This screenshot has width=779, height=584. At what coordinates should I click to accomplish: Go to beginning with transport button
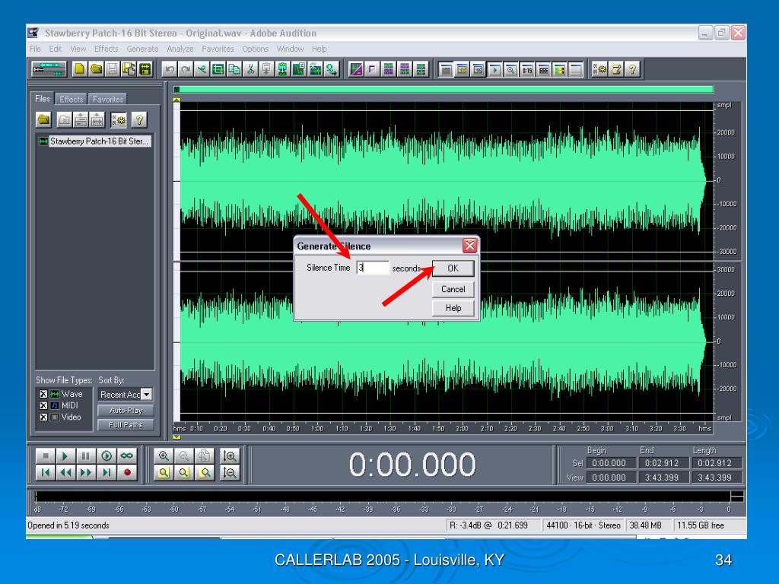click(x=45, y=472)
